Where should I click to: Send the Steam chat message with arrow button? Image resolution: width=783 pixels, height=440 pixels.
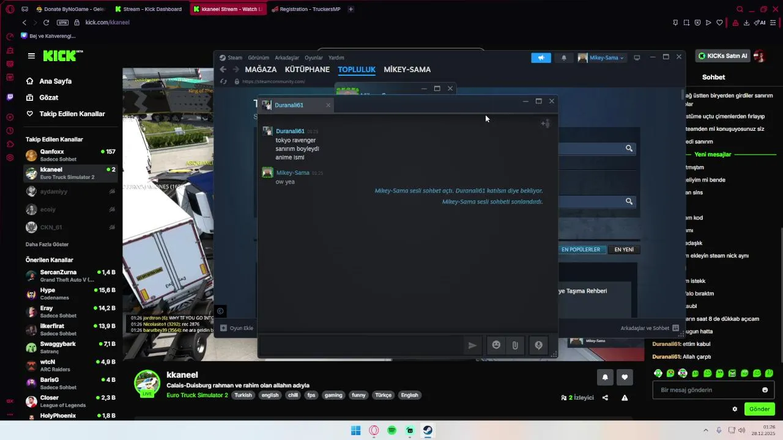(x=472, y=345)
